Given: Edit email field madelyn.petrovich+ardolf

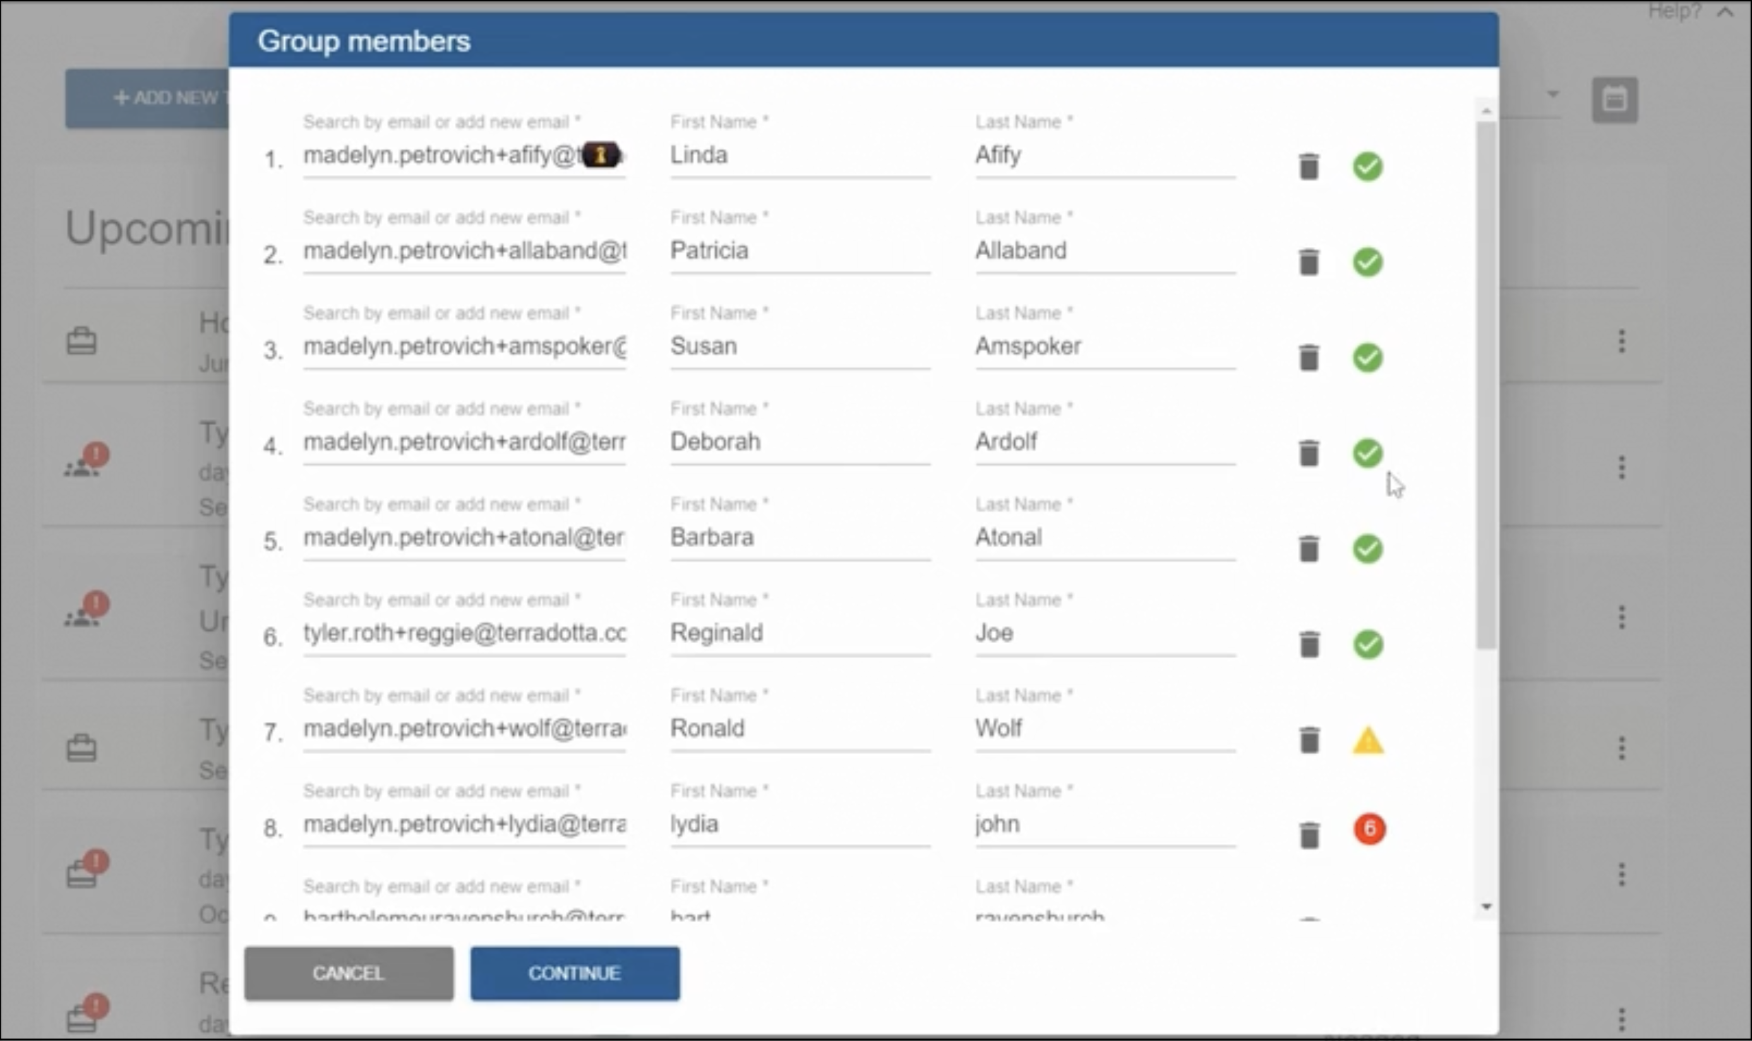Looking at the screenshot, I should (464, 442).
